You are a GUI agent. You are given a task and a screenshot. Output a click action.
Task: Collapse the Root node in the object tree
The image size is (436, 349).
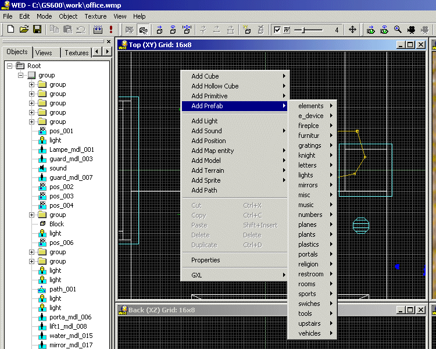coord(10,66)
